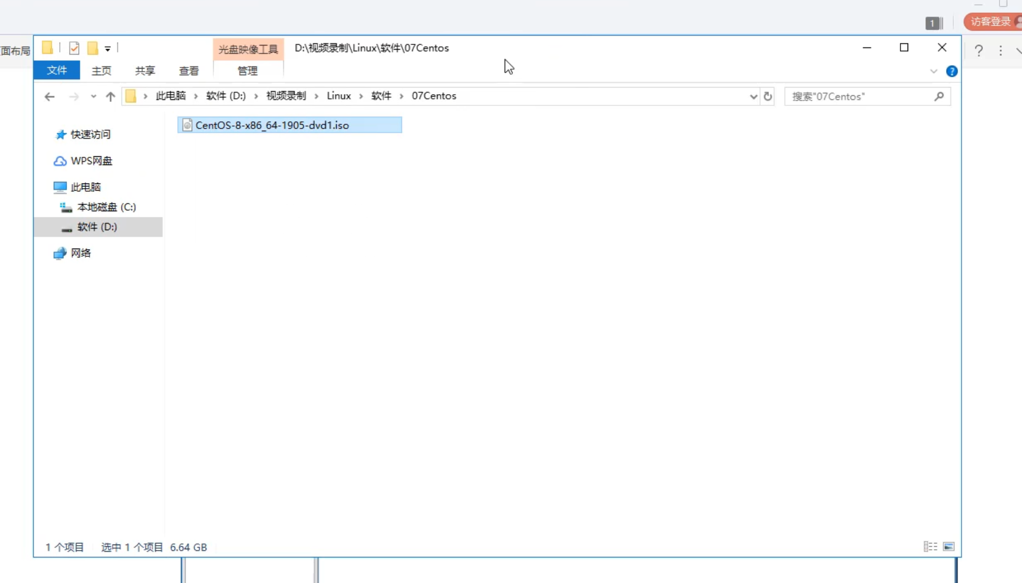
Task: Open Explorer help with the blue question icon
Action: [x=951, y=72]
